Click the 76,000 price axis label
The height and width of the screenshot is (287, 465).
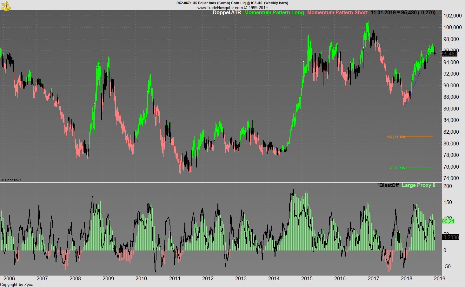(451, 167)
